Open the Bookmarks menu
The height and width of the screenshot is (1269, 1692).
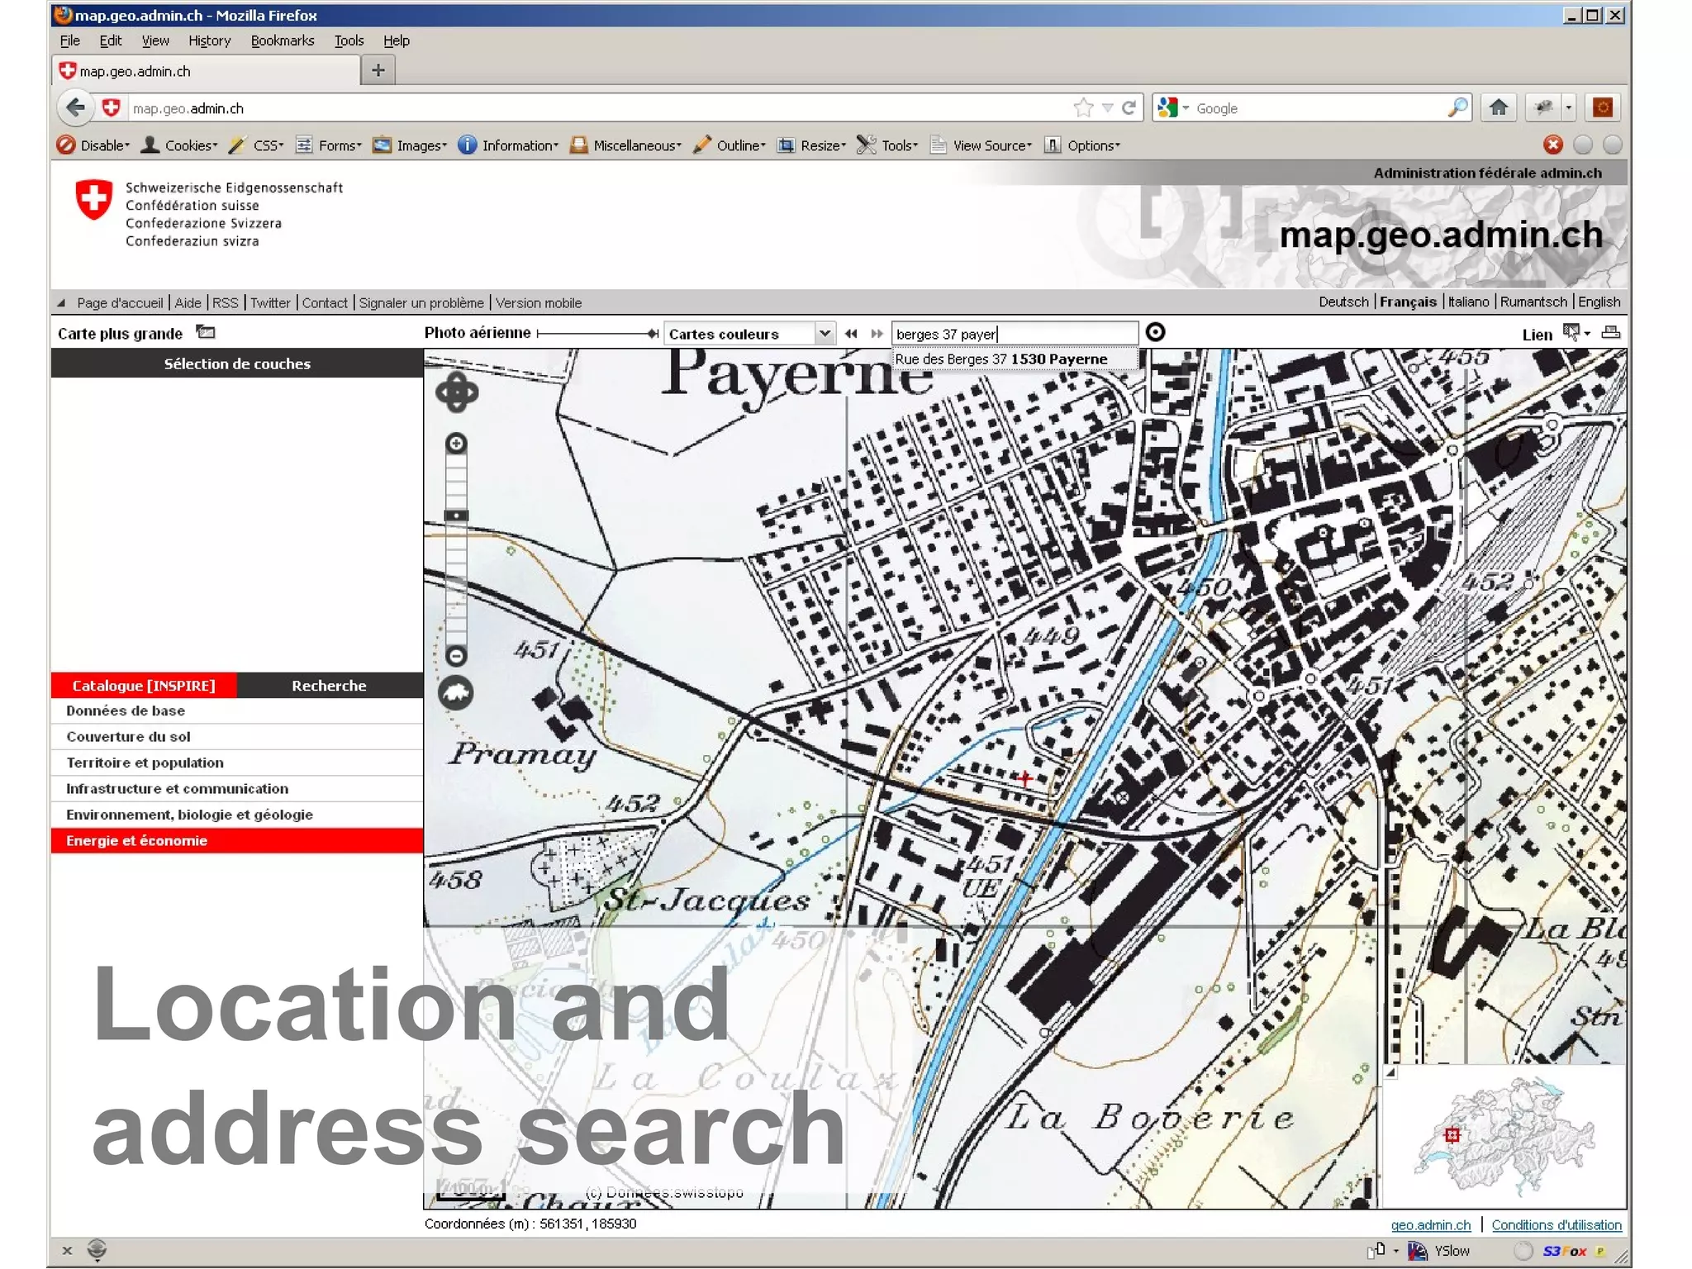pos(283,40)
